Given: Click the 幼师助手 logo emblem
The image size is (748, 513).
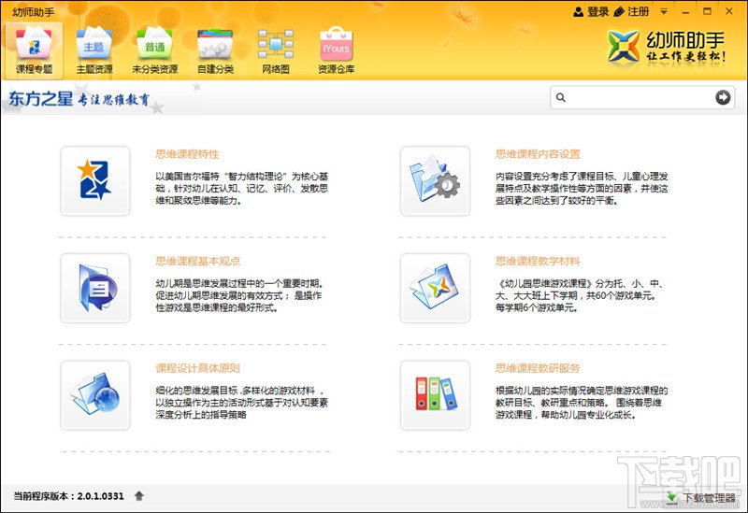Looking at the screenshot, I should point(623,46).
